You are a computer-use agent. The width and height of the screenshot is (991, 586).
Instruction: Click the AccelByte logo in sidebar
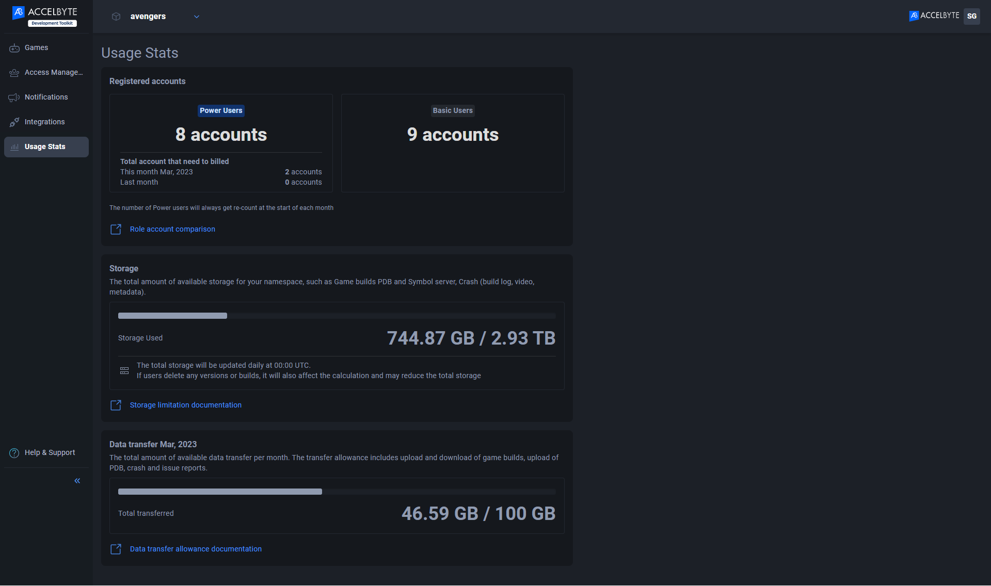(x=45, y=16)
